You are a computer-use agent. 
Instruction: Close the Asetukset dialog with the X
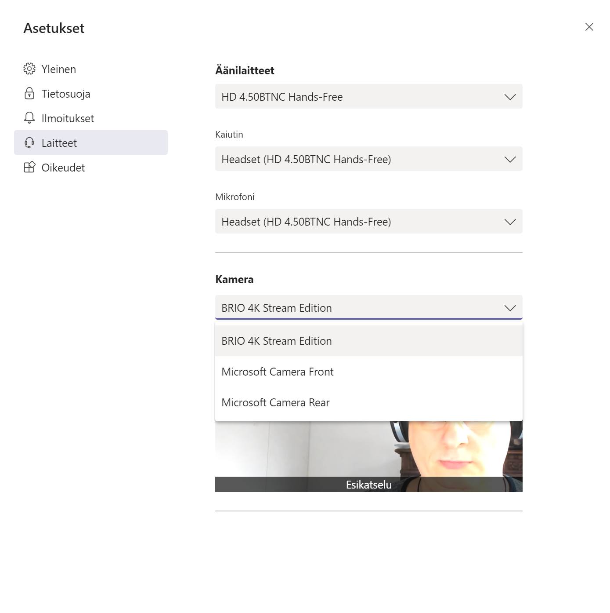coord(589,27)
